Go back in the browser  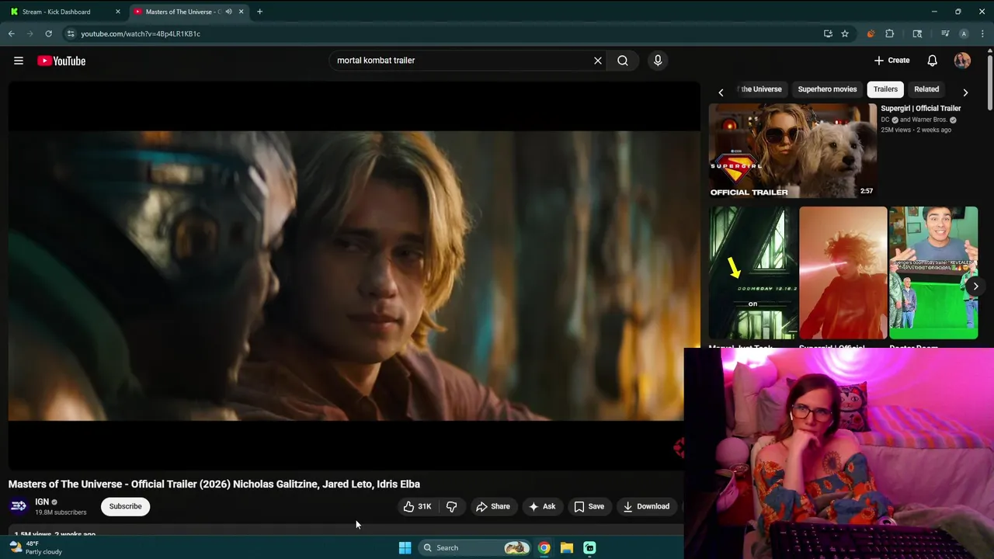click(11, 33)
